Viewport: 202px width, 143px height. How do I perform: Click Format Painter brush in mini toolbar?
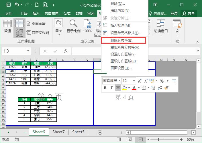tap(166, 88)
